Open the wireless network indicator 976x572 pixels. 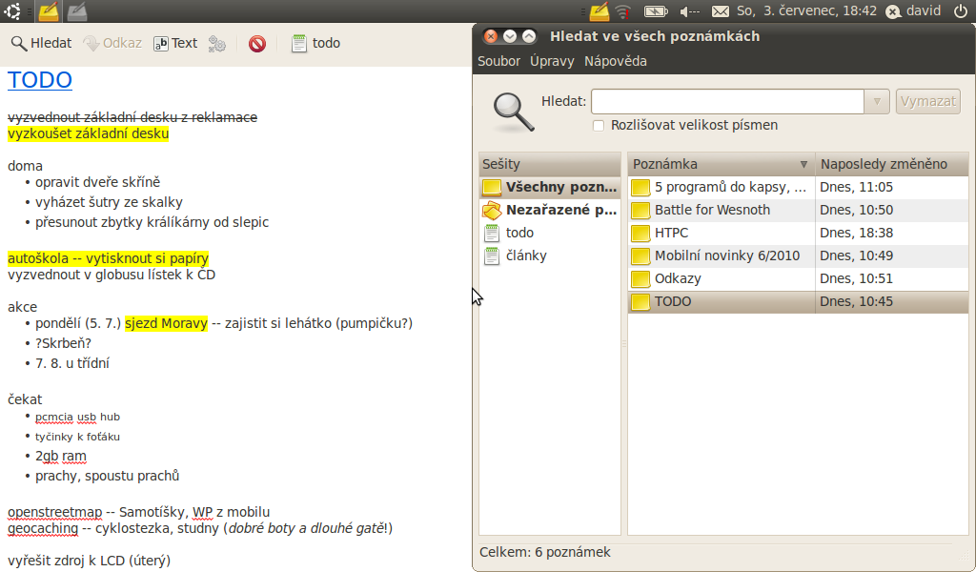pos(623,11)
